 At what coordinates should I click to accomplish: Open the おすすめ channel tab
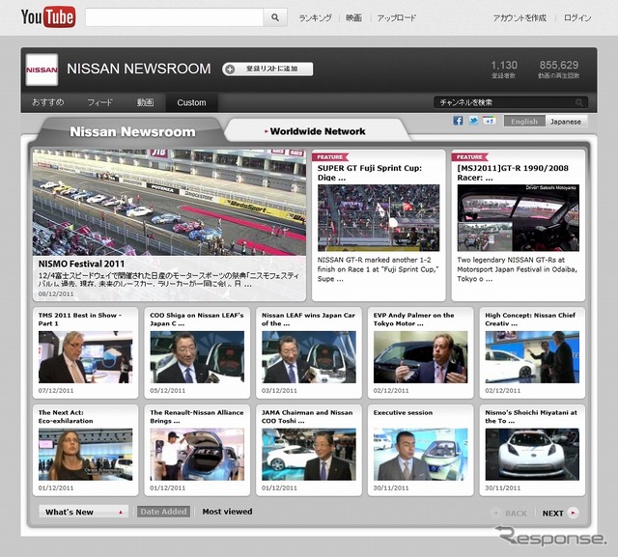(x=47, y=102)
